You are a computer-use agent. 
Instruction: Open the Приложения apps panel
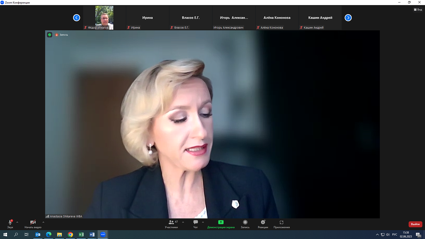pos(281,224)
